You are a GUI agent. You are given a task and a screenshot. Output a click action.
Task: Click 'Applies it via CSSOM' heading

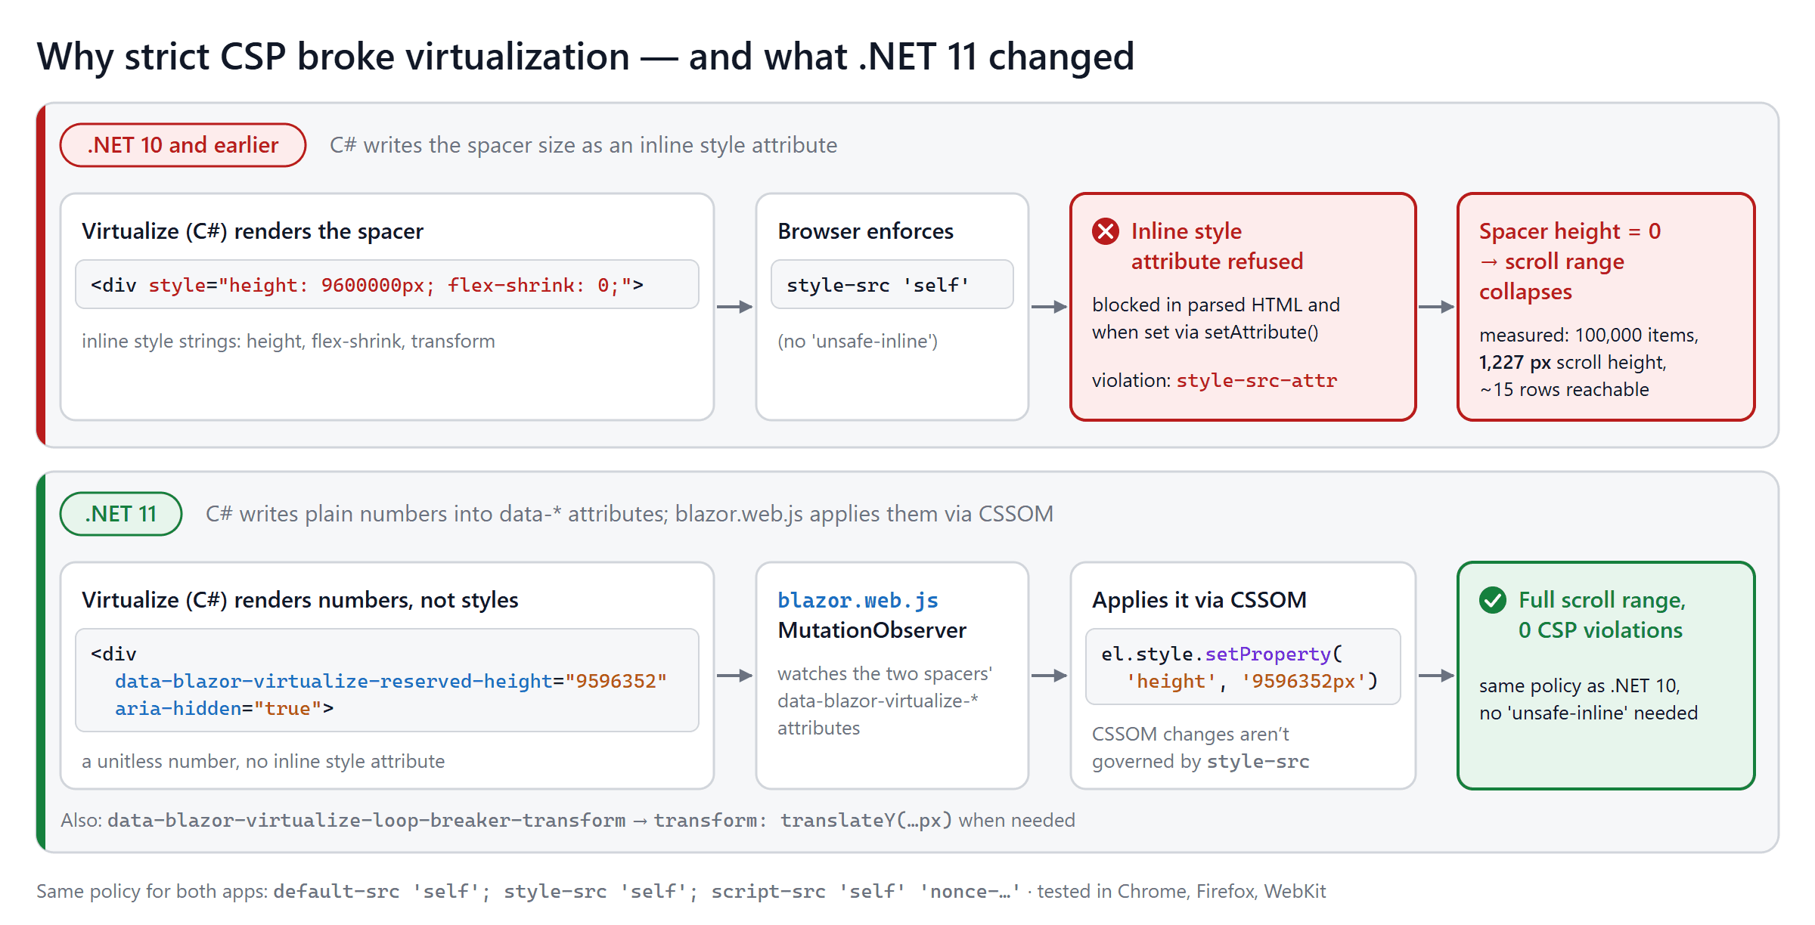pyautogui.click(x=1199, y=600)
